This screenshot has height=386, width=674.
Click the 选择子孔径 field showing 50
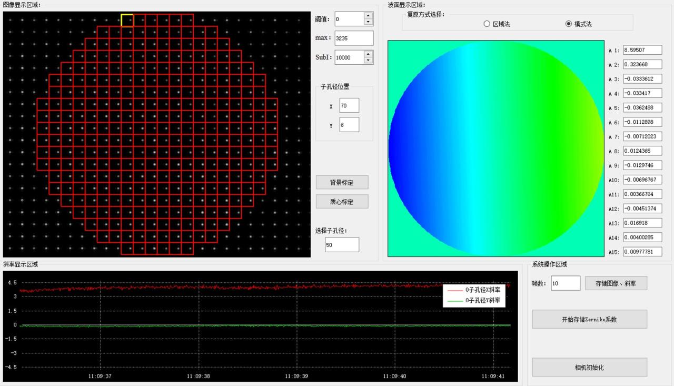point(342,244)
